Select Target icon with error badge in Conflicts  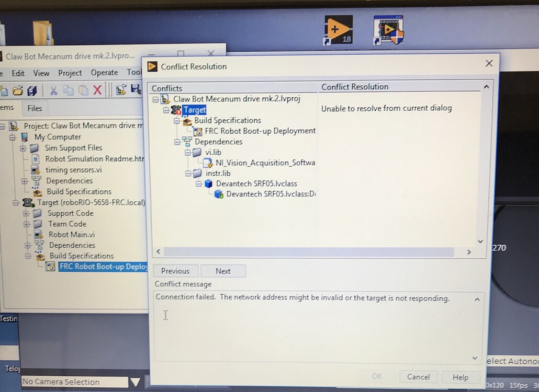(x=176, y=110)
